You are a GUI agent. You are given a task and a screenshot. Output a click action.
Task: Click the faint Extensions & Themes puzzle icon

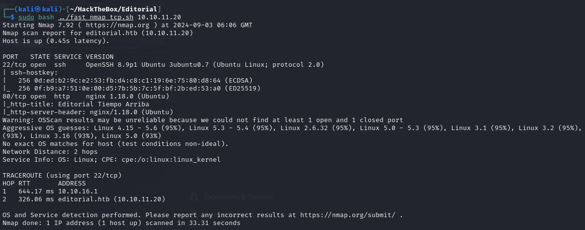193,196
